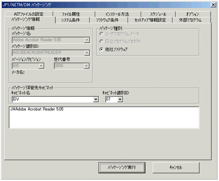Go to the オプション tab

point(193,14)
